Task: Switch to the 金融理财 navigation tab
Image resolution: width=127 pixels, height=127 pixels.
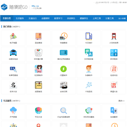Action: [x=46, y=18]
